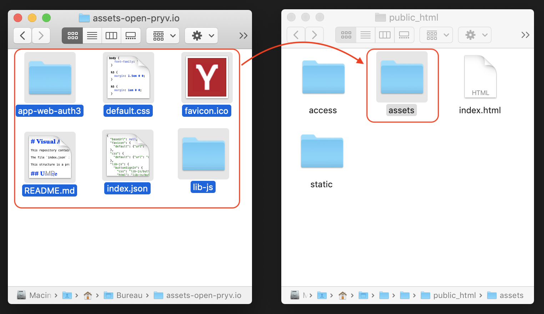This screenshot has height=314, width=544.
Task: Select the README.md file
Action: click(x=50, y=157)
